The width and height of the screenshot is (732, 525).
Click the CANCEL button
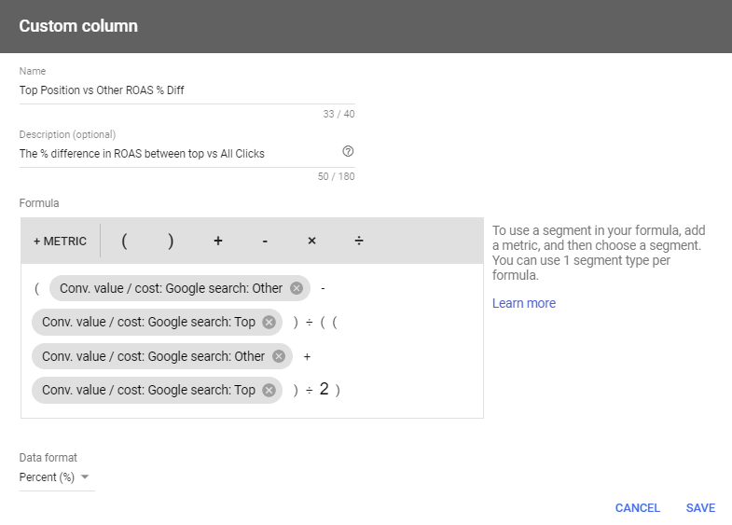[637, 507]
